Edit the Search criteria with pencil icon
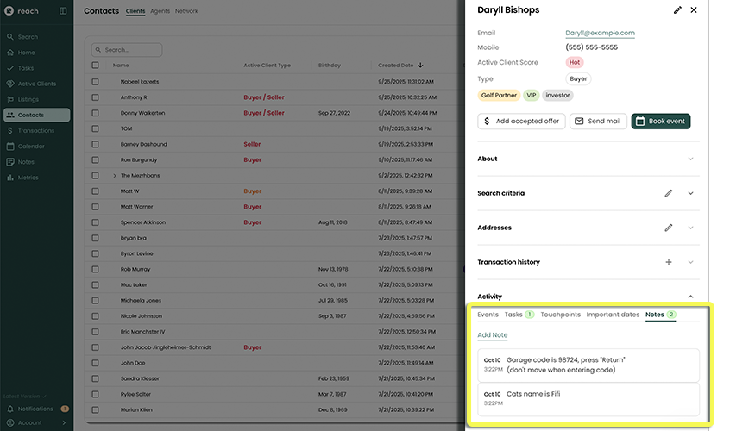730x431 pixels. click(x=668, y=193)
